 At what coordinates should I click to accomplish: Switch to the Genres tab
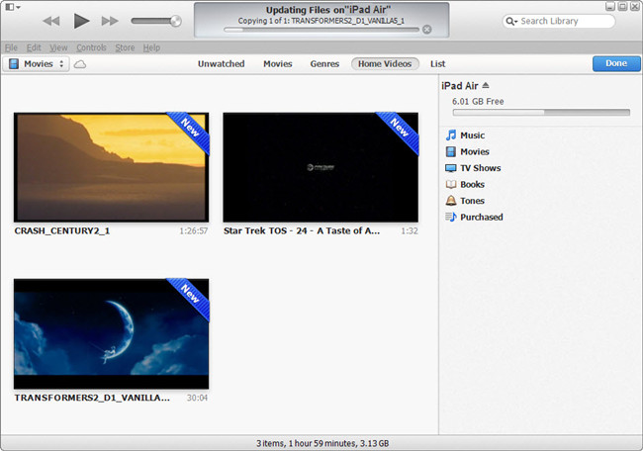coord(324,64)
